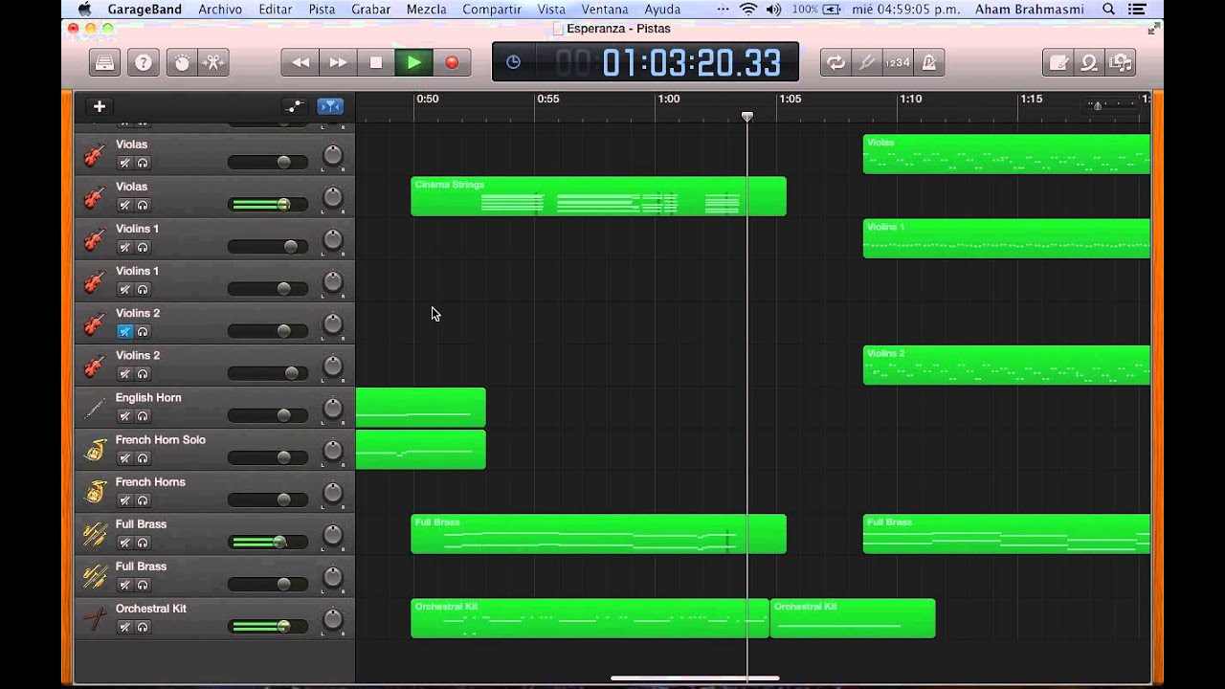The image size is (1225, 689).
Task: Click the French Horns track icon
Action: (x=94, y=492)
